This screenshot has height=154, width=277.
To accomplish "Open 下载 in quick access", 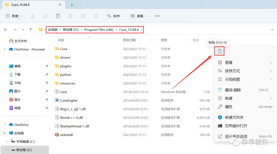I will click(15, 75).
